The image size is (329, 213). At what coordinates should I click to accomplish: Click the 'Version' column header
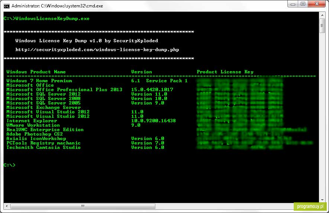pyautogui.click(x=142, y=72)
